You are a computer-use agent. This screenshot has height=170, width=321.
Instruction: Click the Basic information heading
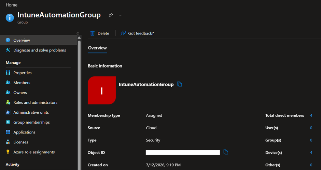(105, 66)
